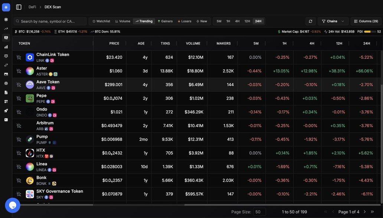
Task: Select the Volume filter tab
Action: click(x=122, y=21)
